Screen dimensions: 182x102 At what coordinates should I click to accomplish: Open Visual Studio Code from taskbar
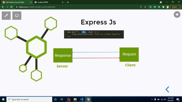tap(82, 99)
